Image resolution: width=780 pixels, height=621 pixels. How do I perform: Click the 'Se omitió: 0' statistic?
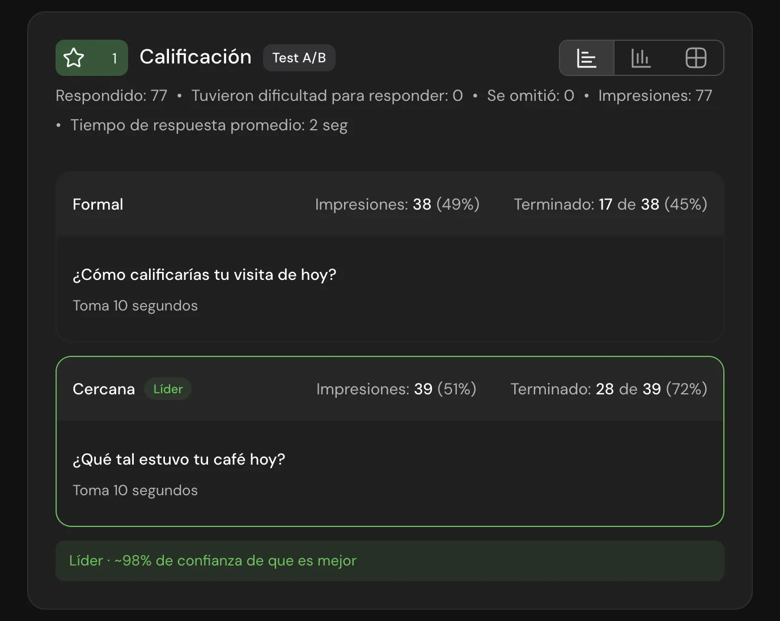[x=531, y=96]
